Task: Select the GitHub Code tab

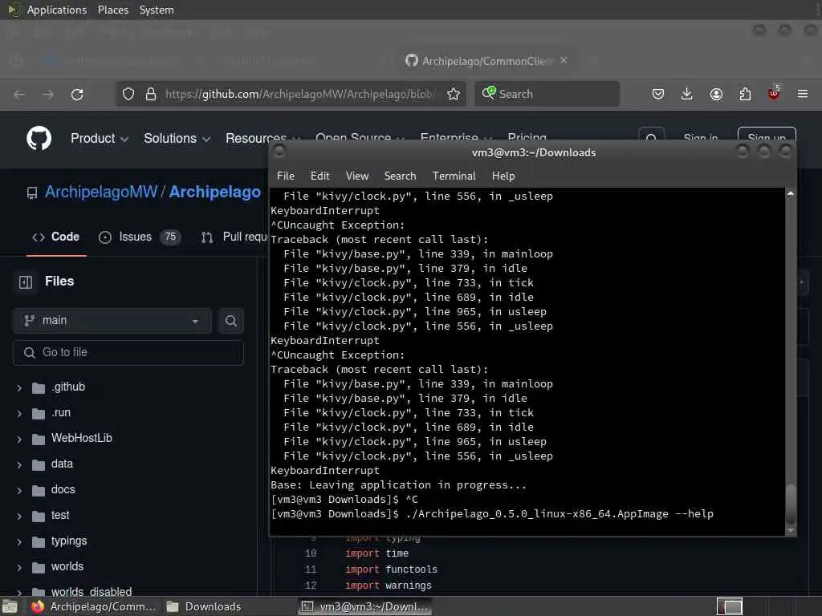Action: 56,237
